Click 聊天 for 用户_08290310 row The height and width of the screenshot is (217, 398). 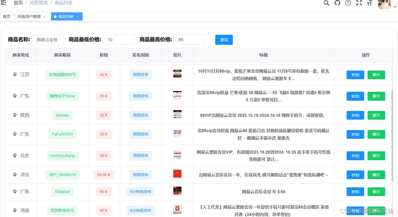[x=376, y=175]
